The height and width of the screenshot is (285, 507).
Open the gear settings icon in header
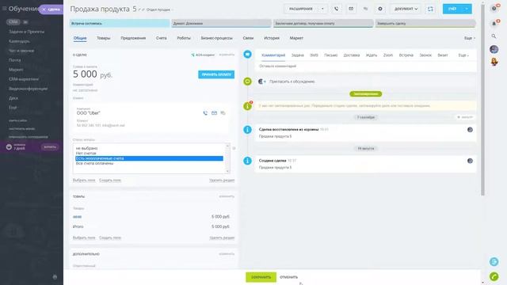pos(380,9)
